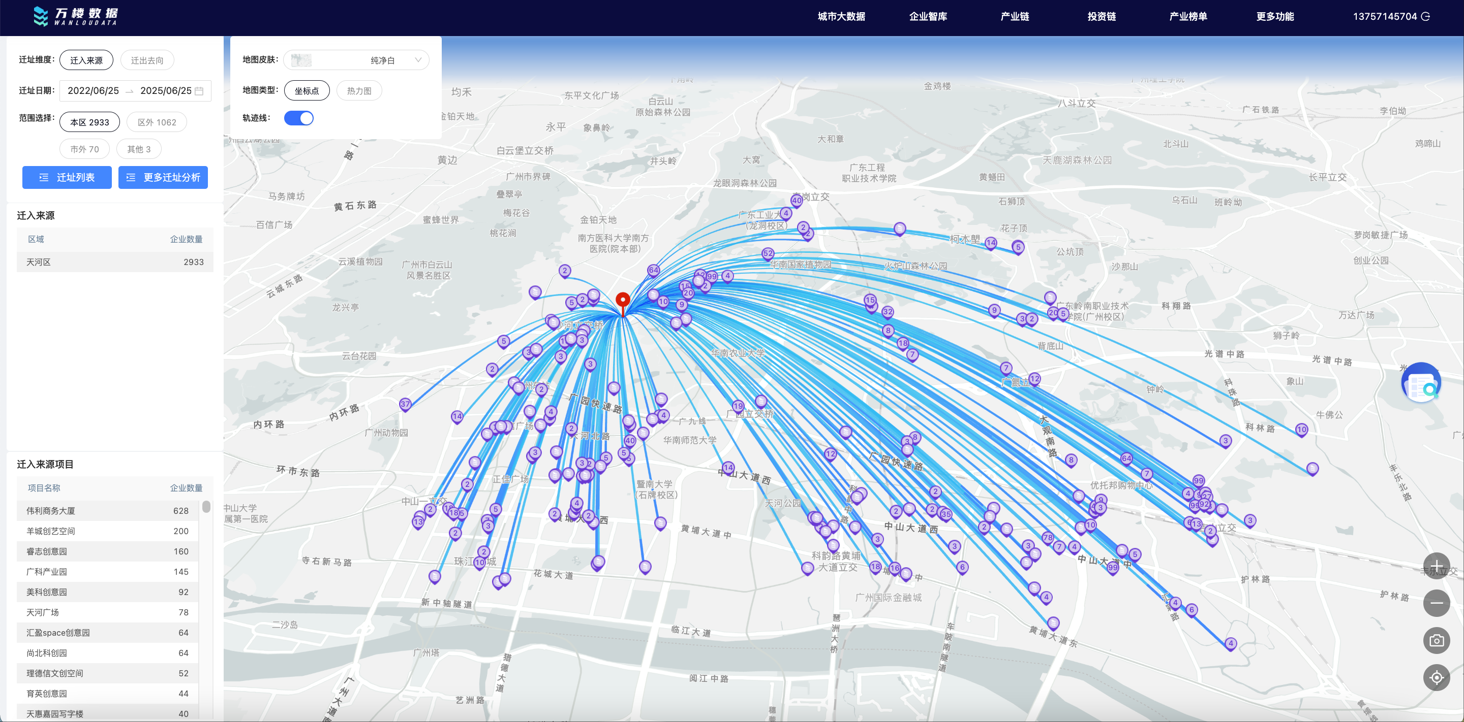Image resolution: width=1464 pixels, height=722 pixels.
Task: Click the 万楼数据 logo
Action: click(77, 16)
